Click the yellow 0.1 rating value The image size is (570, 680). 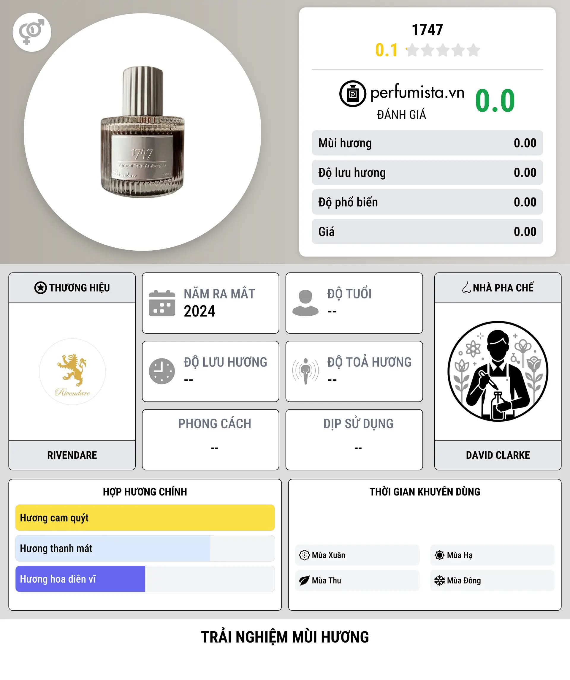point(386,50)
